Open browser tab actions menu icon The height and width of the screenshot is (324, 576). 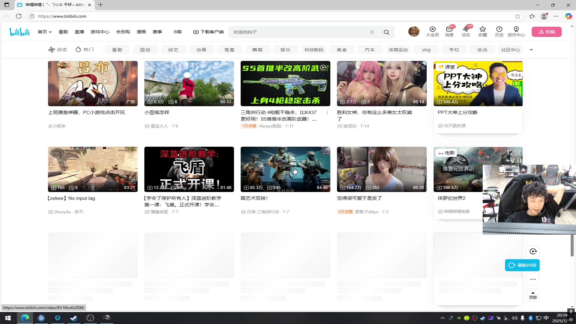pos(7,5)
